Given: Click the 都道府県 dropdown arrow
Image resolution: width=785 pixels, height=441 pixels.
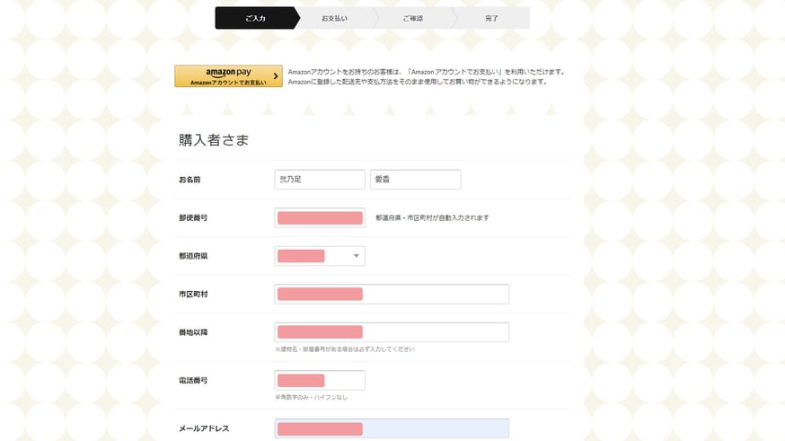Looking at the screenshot, I should [356, 256].
